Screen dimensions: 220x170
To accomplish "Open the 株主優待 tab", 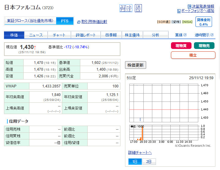I will point(132,35).
